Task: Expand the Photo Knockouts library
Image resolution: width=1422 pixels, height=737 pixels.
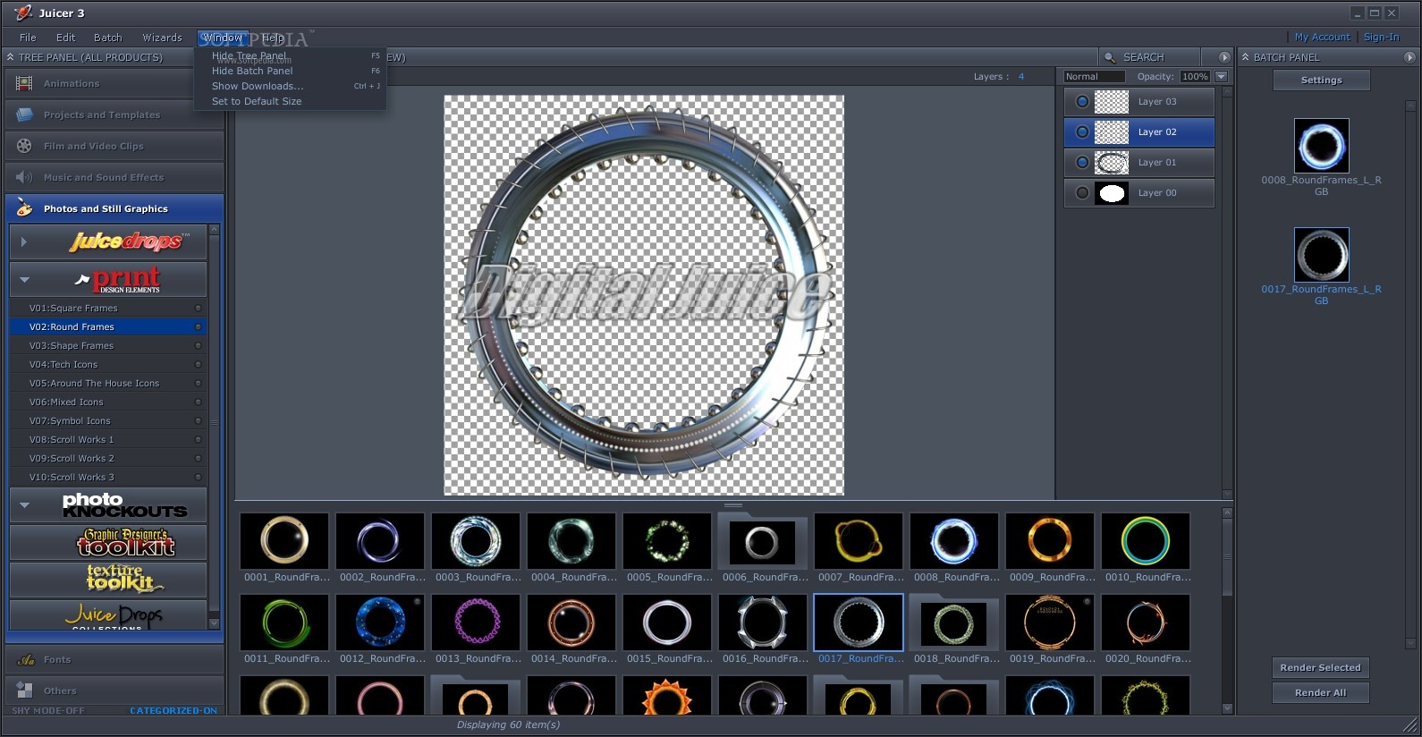Action: point(24,505)
